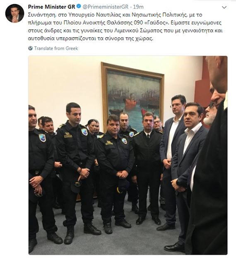Open the Prime Minister GR display name
Image resolution: width=236 pixels, height=261 pixels.
[x=51, y=7]
